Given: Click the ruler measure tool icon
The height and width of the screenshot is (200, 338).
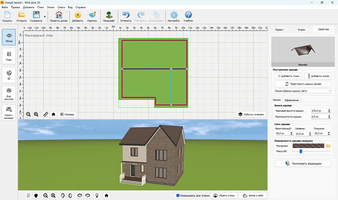Looking at the screenshot, I should click(x=46, y=114).
